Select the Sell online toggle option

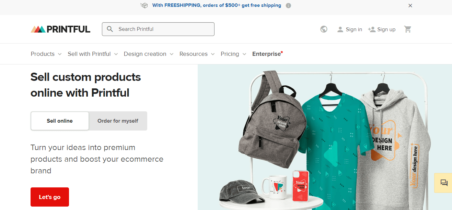[x=60, y=121]
